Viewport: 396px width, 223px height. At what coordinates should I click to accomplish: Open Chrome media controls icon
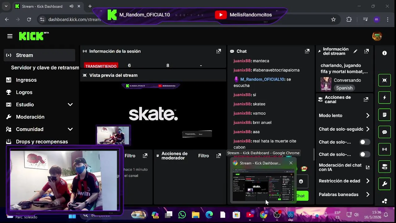click(365, 19)
